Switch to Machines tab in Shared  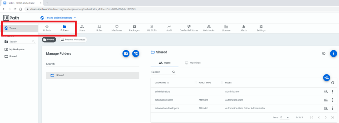coord(193,63)
